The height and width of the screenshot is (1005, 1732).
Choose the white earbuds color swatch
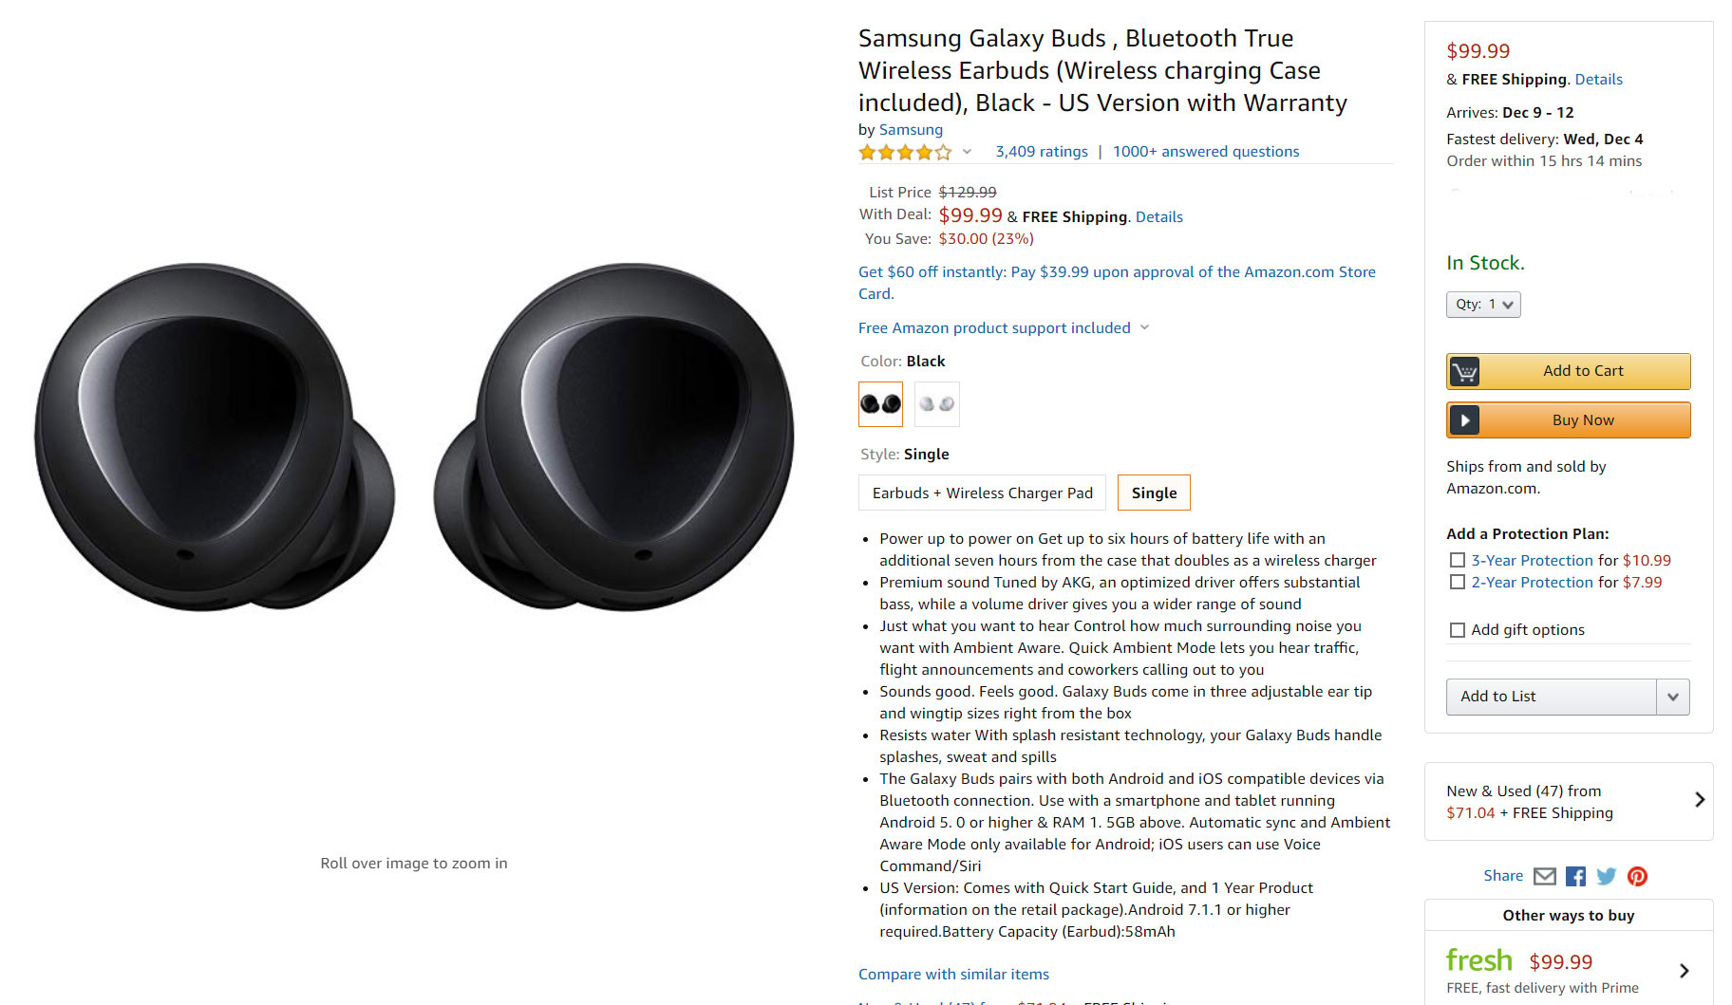(x=936, y=404)
